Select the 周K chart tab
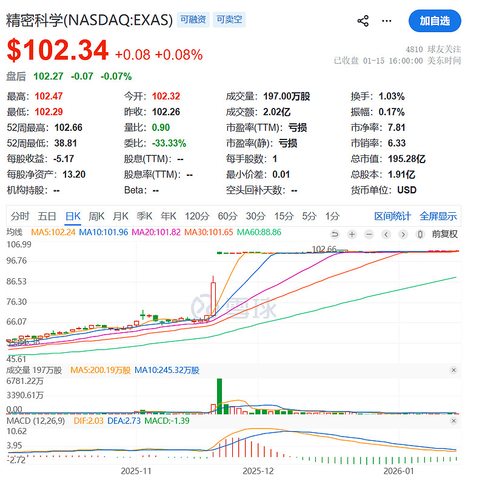This screenshot has width=485, height=482. tap(96, 216)
